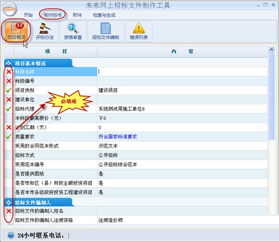Select the 制作标书 tab
This screenshot has width=279, height=242.
[x=53, y=15]
